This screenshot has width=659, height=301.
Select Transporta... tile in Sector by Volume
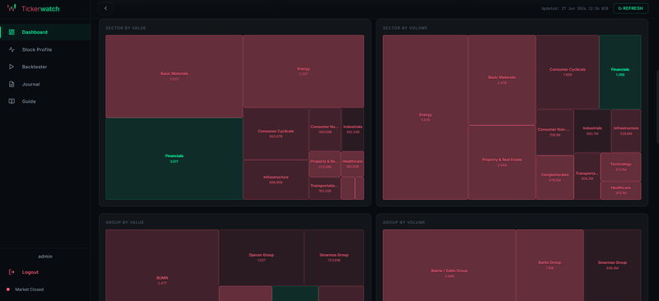(587, 176)
